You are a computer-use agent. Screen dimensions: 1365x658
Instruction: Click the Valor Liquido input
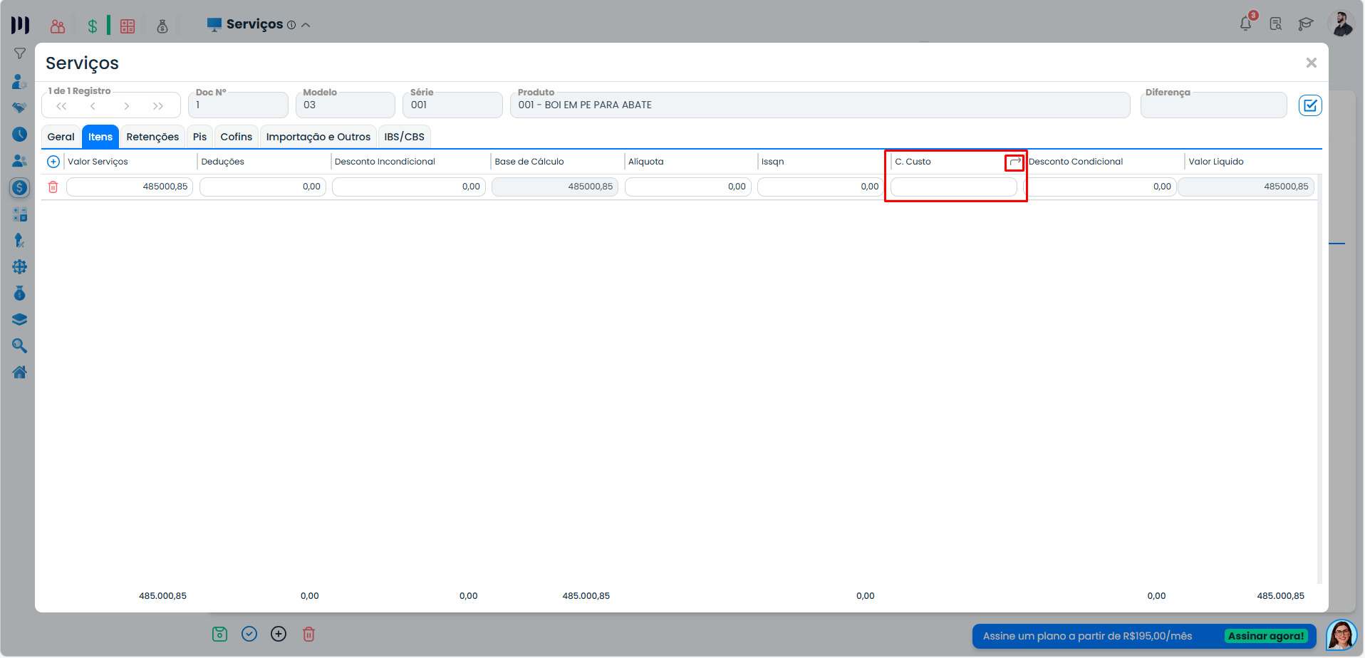coord(1246,187)
